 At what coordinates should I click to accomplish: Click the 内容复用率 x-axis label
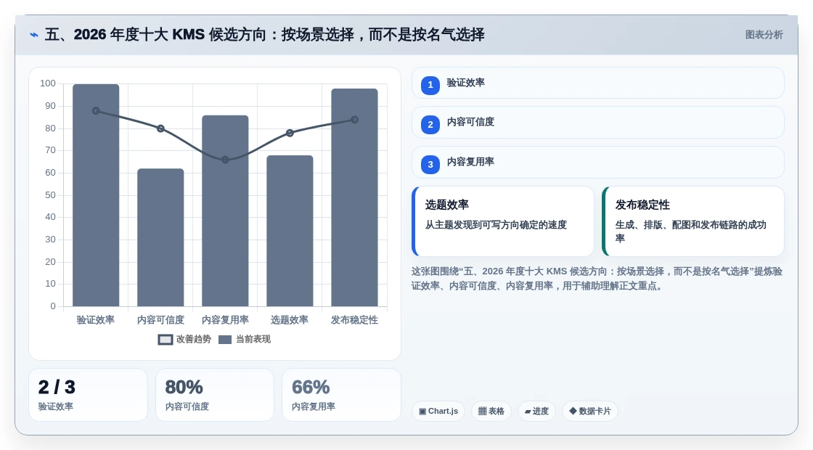(225, 320)
